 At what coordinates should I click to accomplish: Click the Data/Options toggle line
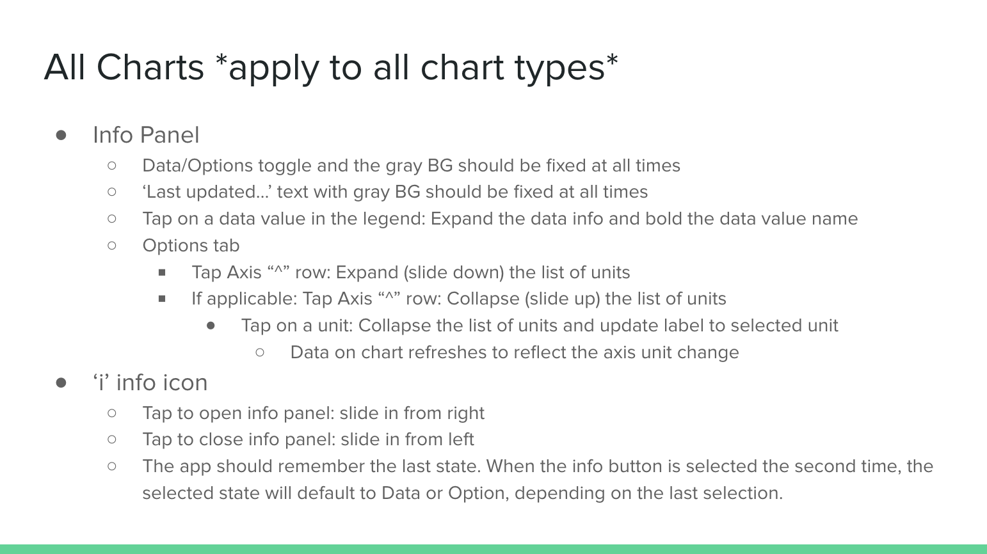click(x=411, y=166)
